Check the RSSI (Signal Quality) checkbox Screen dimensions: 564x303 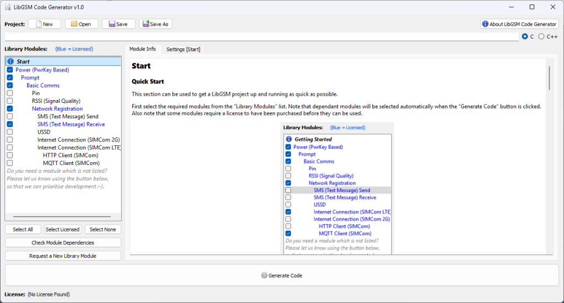point(10,101)
